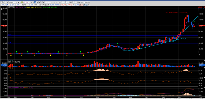Image resolution: width=205 pixels, height=99 pixels.
Task: Select second (초) chart period
Action: pyautogui.click(x=41, y=2)
